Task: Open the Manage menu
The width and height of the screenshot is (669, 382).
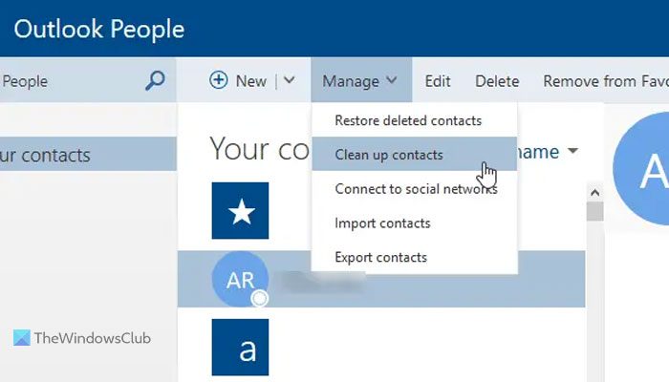Action: [361, 80]
